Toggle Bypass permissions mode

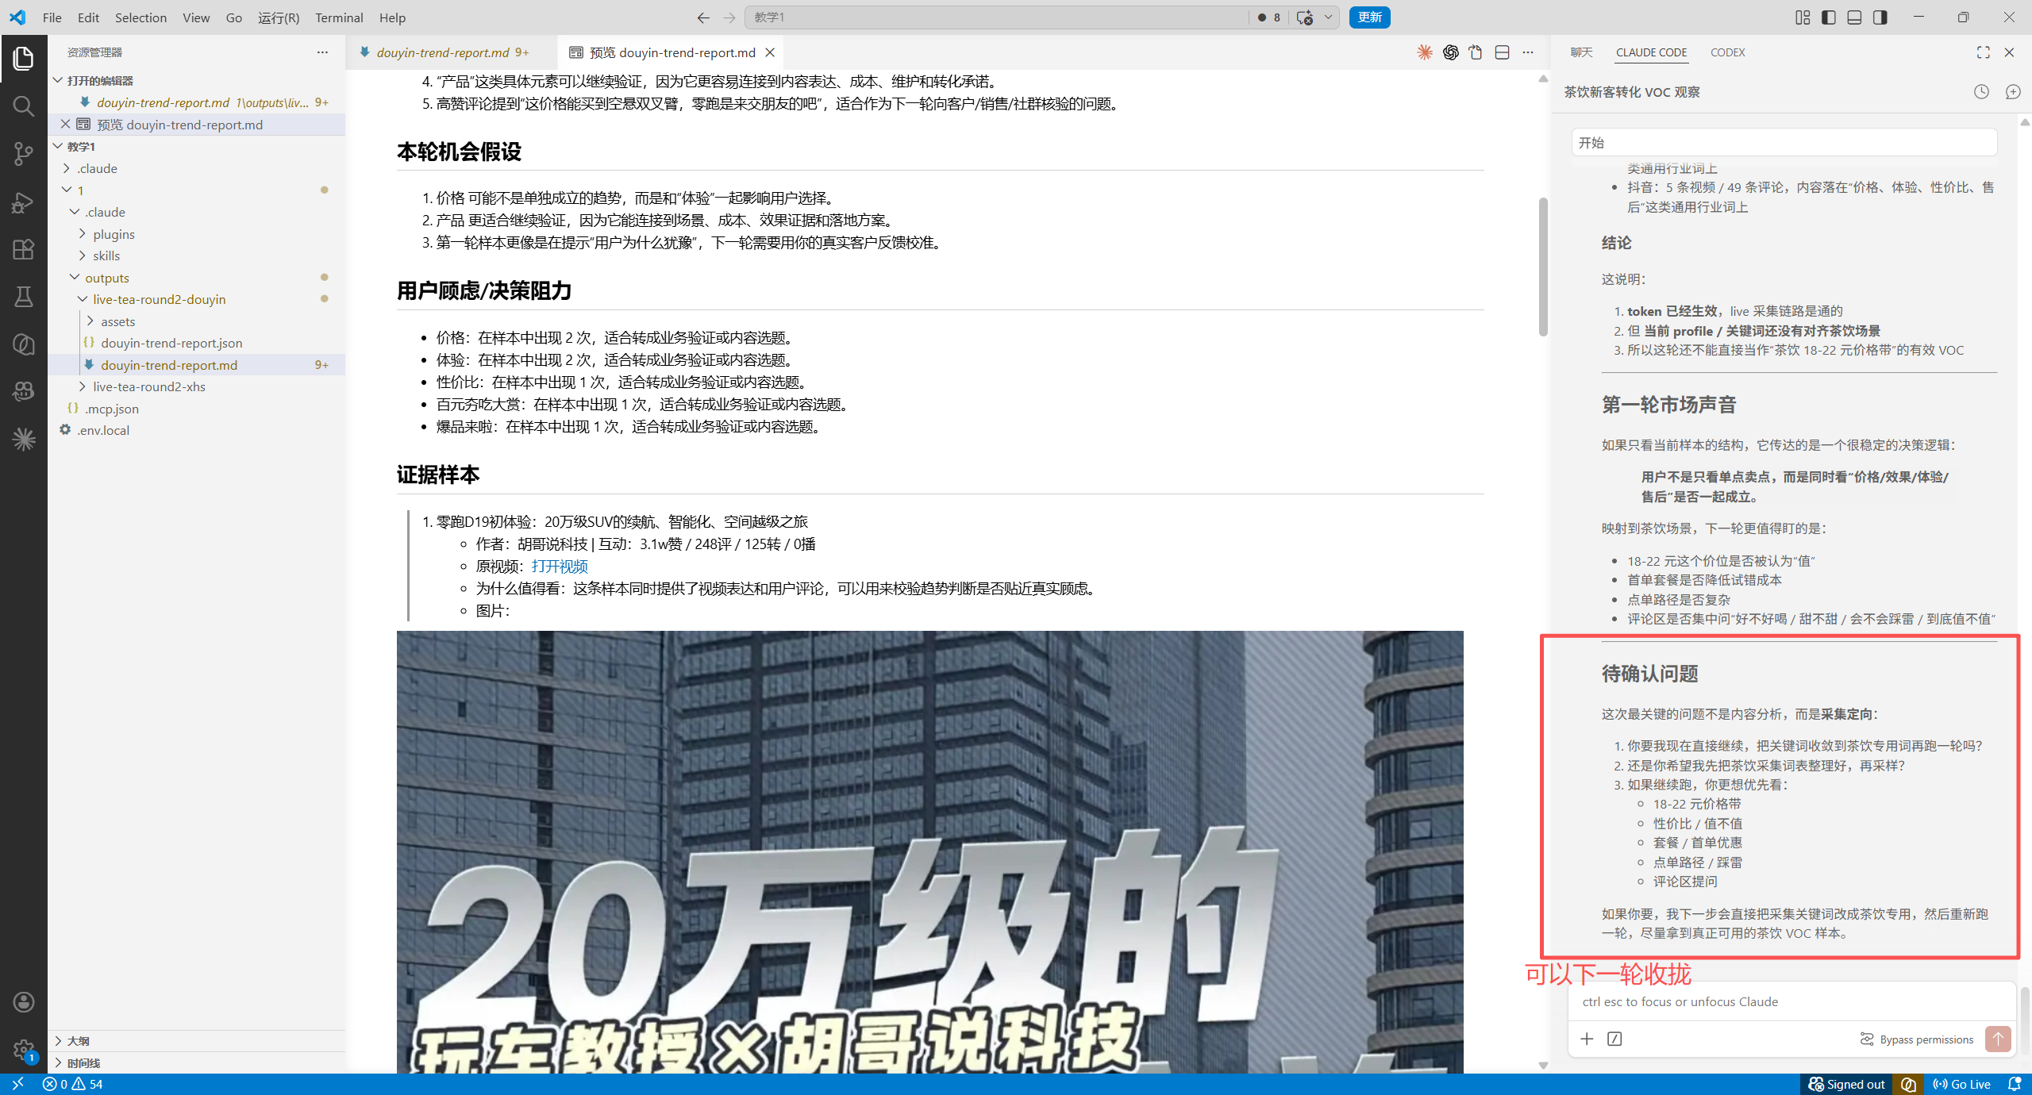pos(1917,1039)
